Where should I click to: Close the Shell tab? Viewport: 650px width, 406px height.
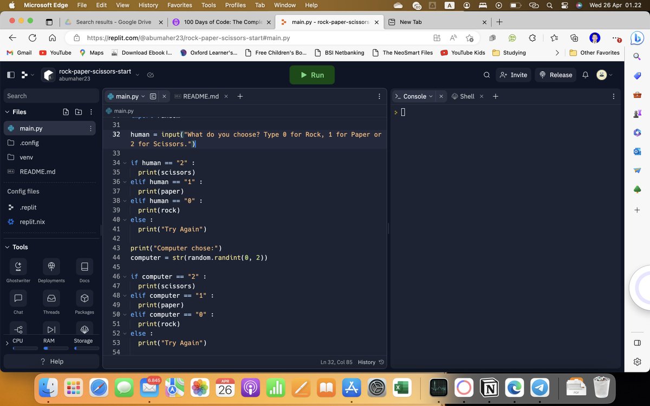click(x=481, y=96)
